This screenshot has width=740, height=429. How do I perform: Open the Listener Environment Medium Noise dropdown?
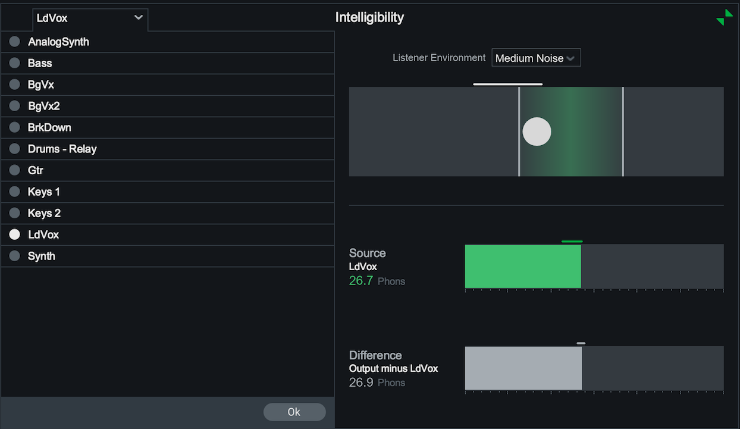coord(536,58)
